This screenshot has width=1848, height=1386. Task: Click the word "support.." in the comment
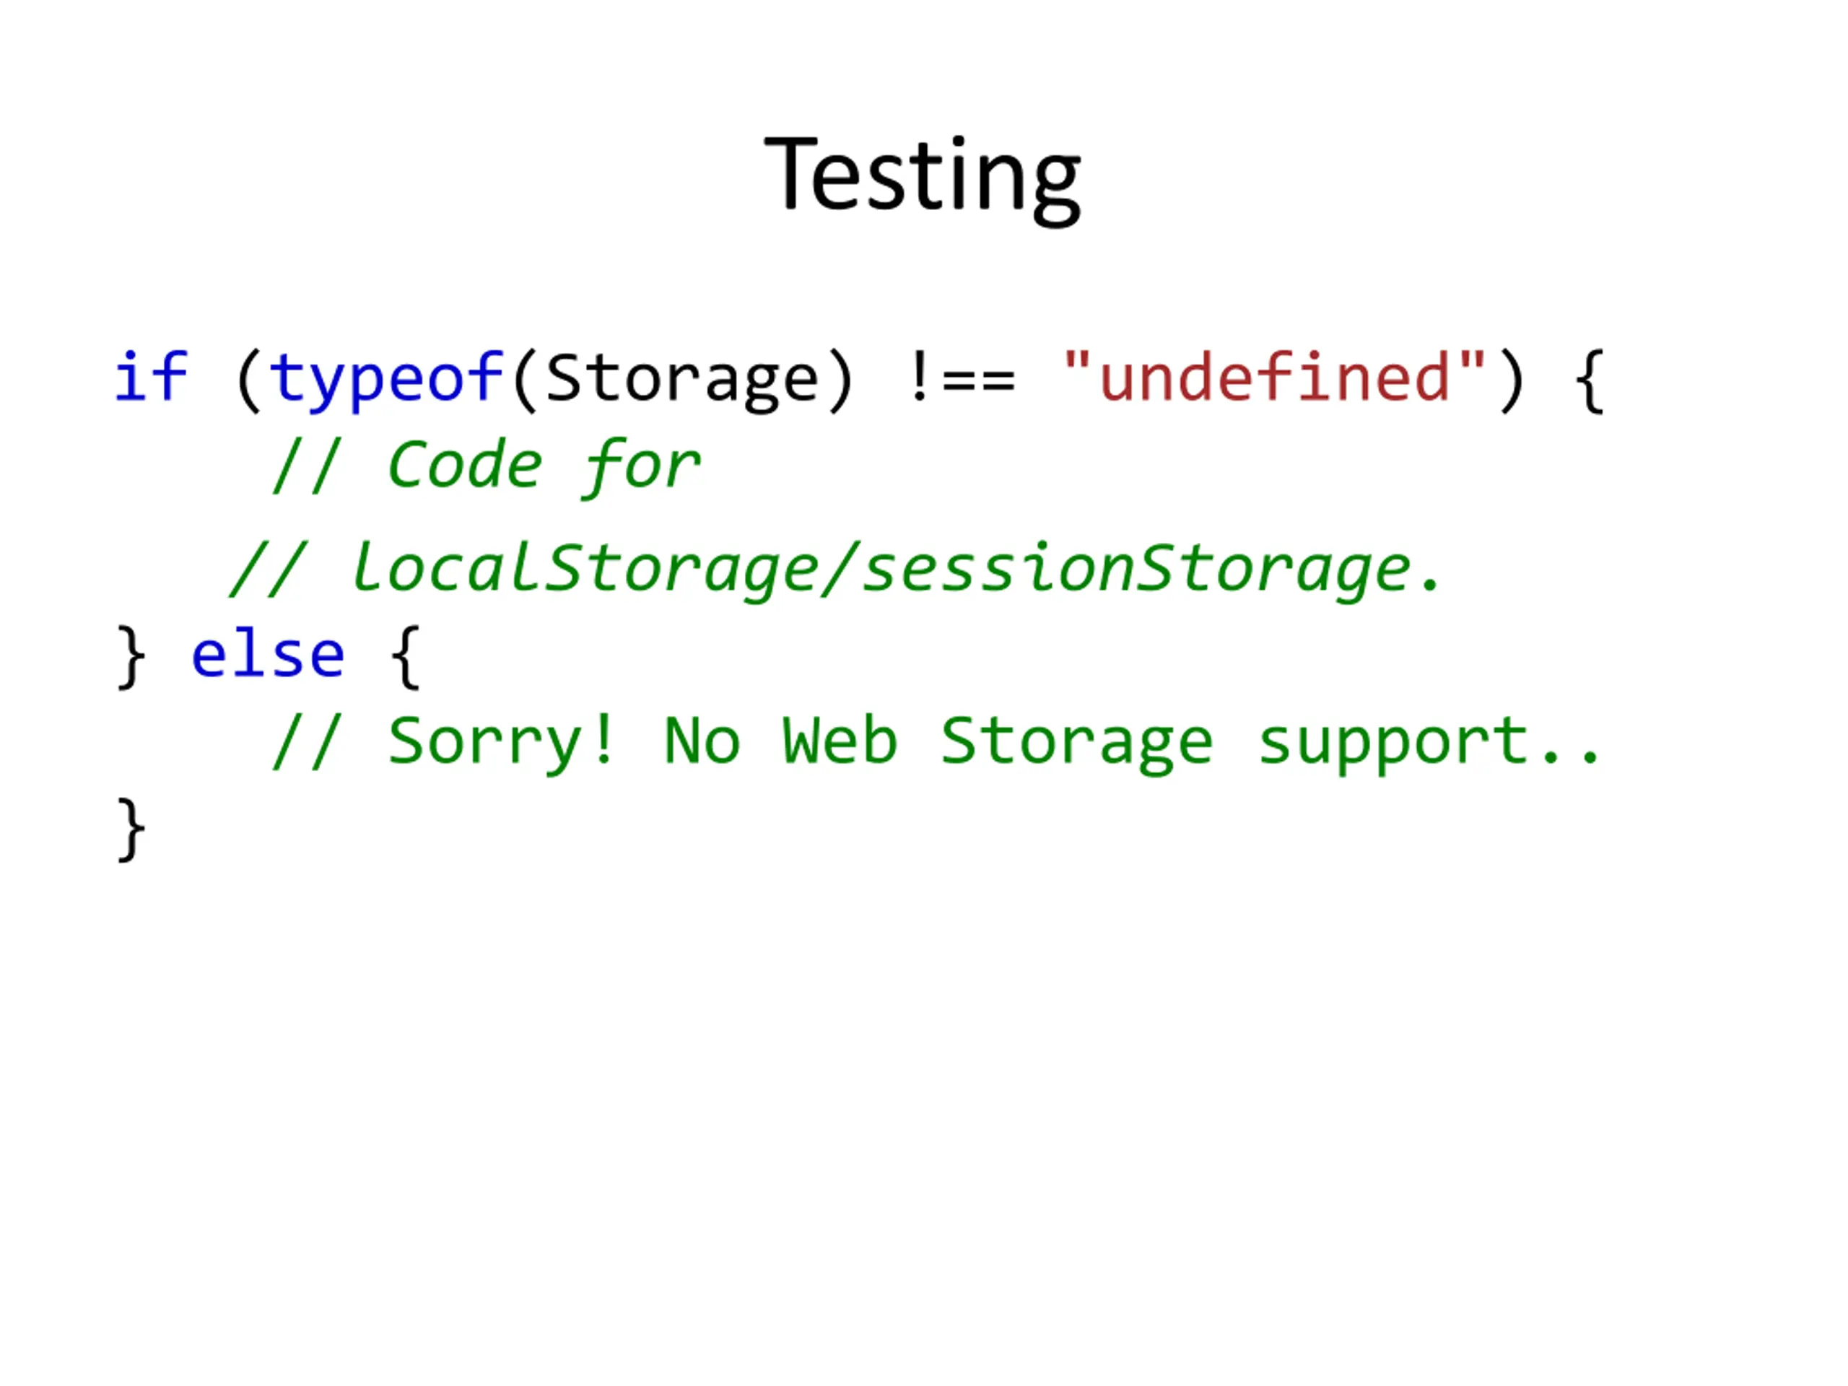(x=1429, y=744)
